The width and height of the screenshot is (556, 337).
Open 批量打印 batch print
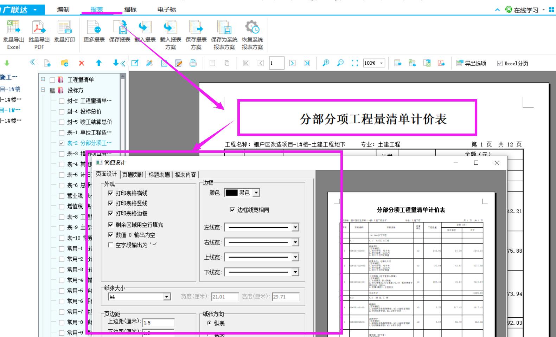[64, 32]
